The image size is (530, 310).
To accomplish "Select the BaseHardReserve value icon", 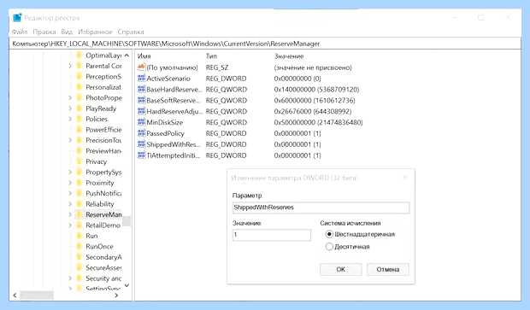I will [141, 90].
